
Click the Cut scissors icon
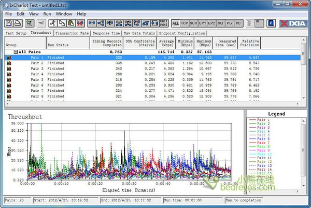53,23
